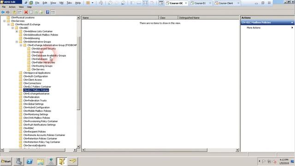Select CN=Servers tree node

point(38,70)
